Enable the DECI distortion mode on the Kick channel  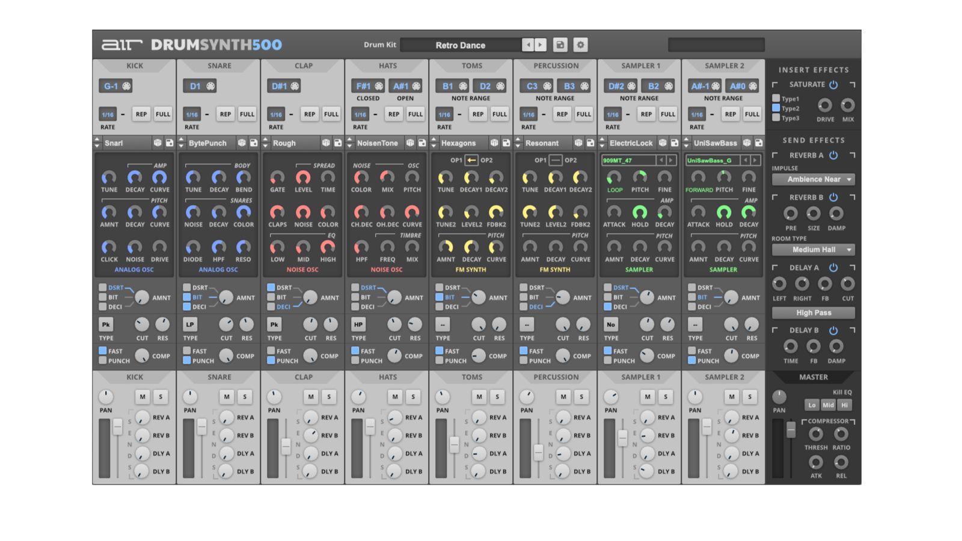coord(102,307)
